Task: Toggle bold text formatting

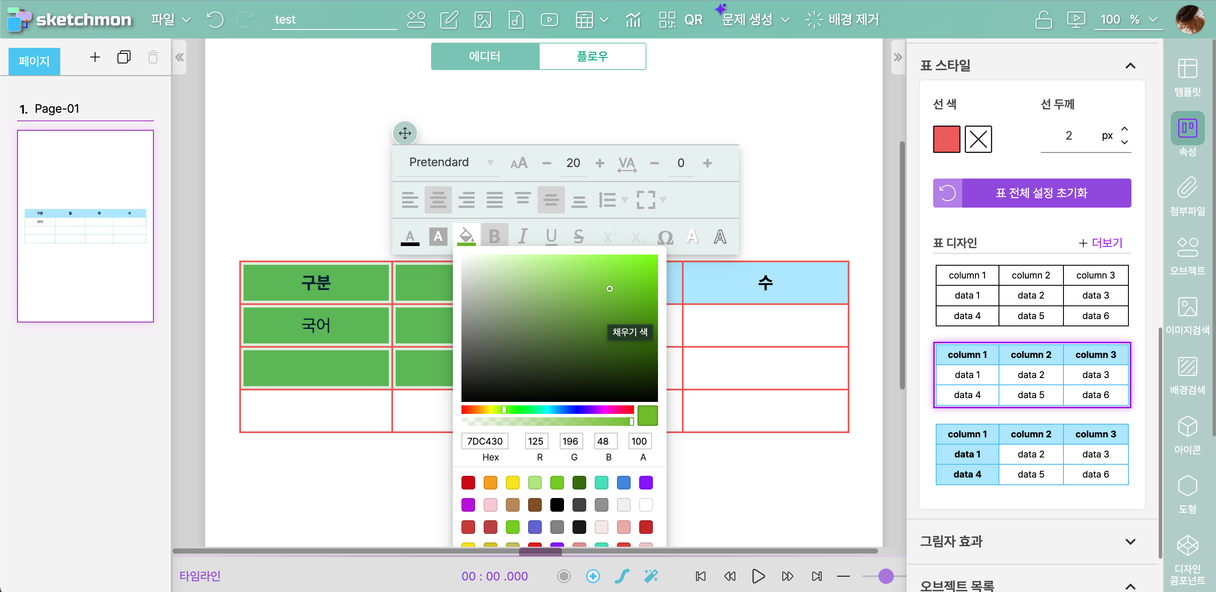Action: pyautogui.click(x=494, y=236)
